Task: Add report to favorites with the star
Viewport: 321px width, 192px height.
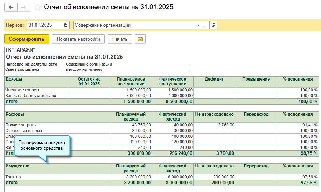Action: click(x=37, y=7)
